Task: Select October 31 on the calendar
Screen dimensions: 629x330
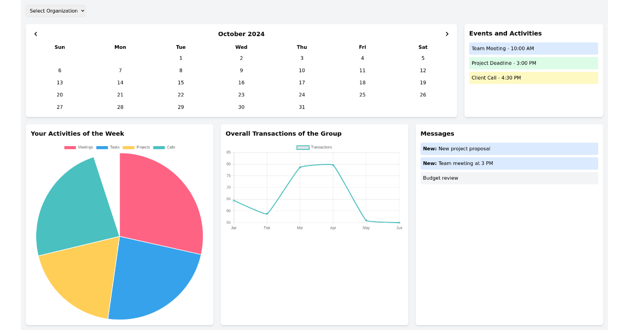Action: pyautogui.click(x=301, y=107)
